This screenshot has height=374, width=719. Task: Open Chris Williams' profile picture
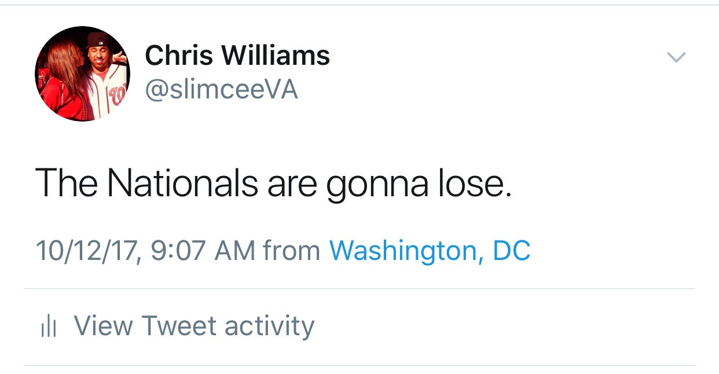[x=82, y=74]
